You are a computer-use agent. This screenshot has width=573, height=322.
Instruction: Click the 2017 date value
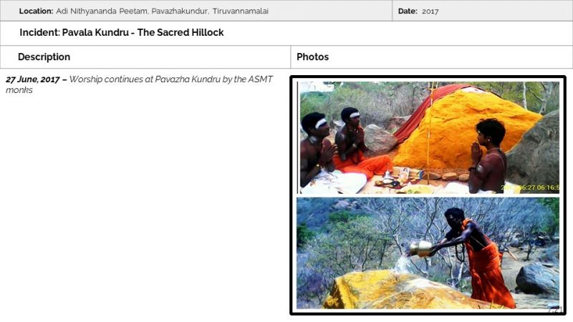430,11
